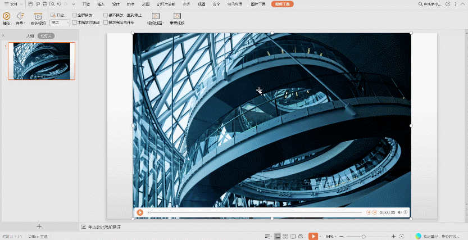
Task: Click the save icon in the quick toolbar
Action: point(30,4)
